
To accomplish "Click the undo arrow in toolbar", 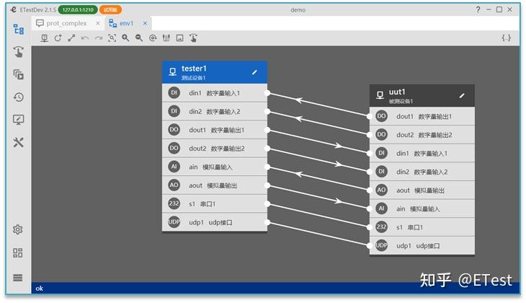I will [85, 38].
